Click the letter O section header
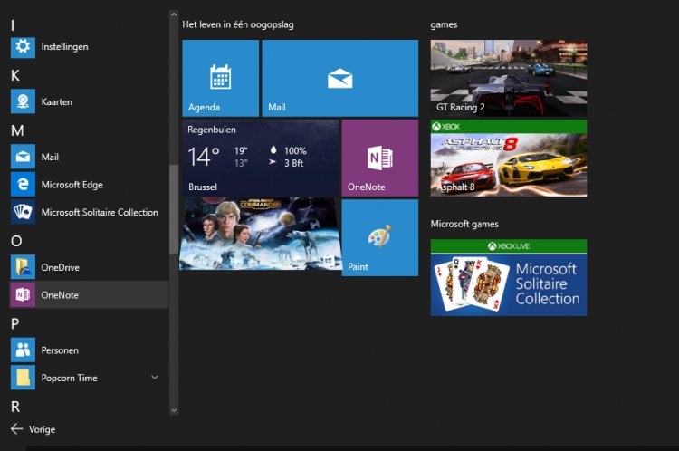 [16, 241]
